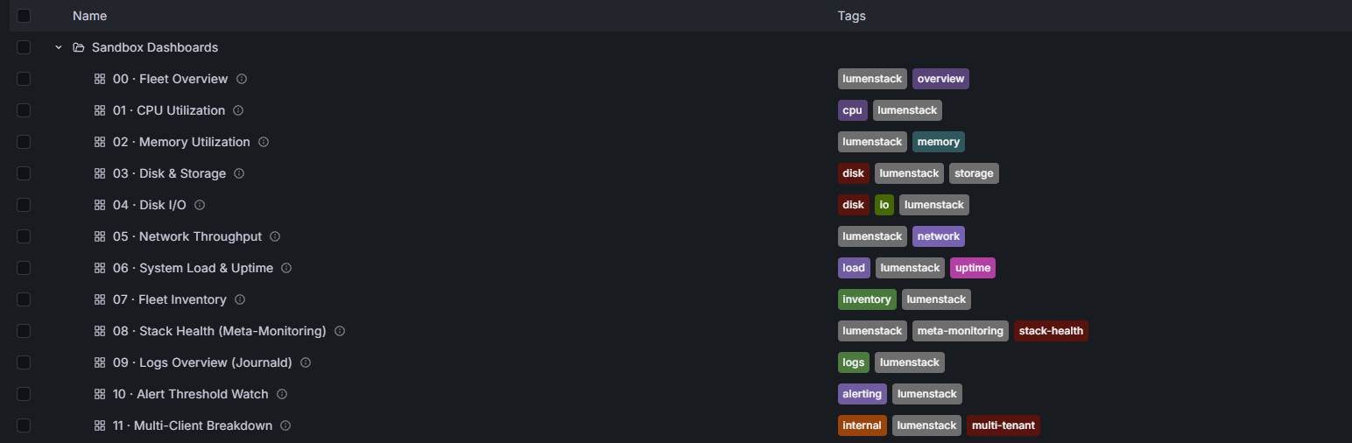Image resolution: width=1352 pixels, height=443 pixels.
Task: Filter by the load tag
Action: 854,268
